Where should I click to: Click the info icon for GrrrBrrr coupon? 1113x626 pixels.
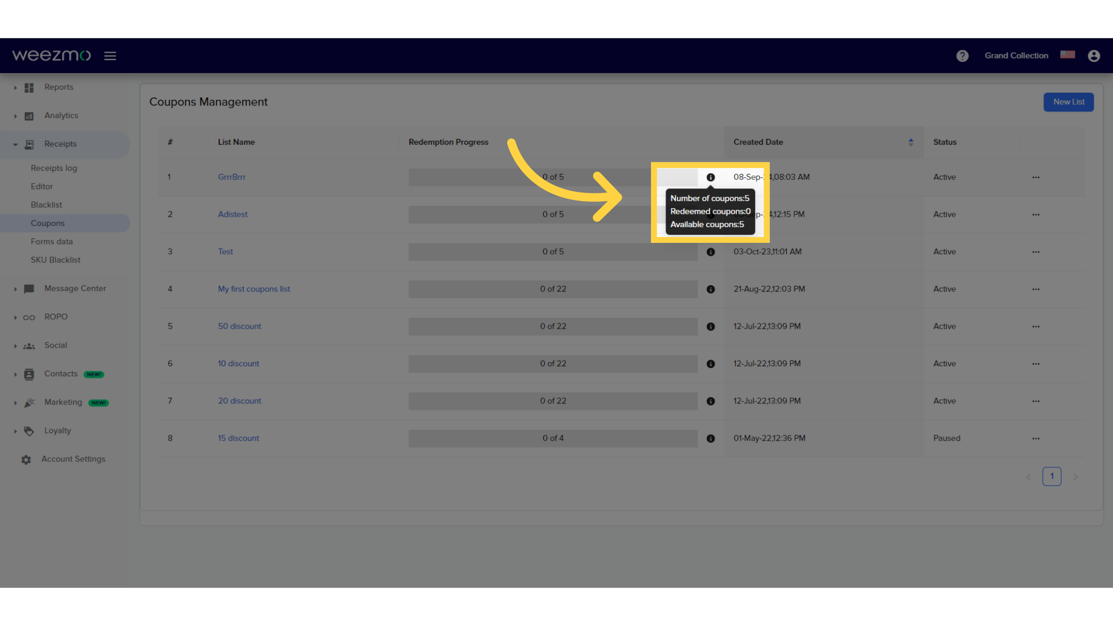click(710, 177)
